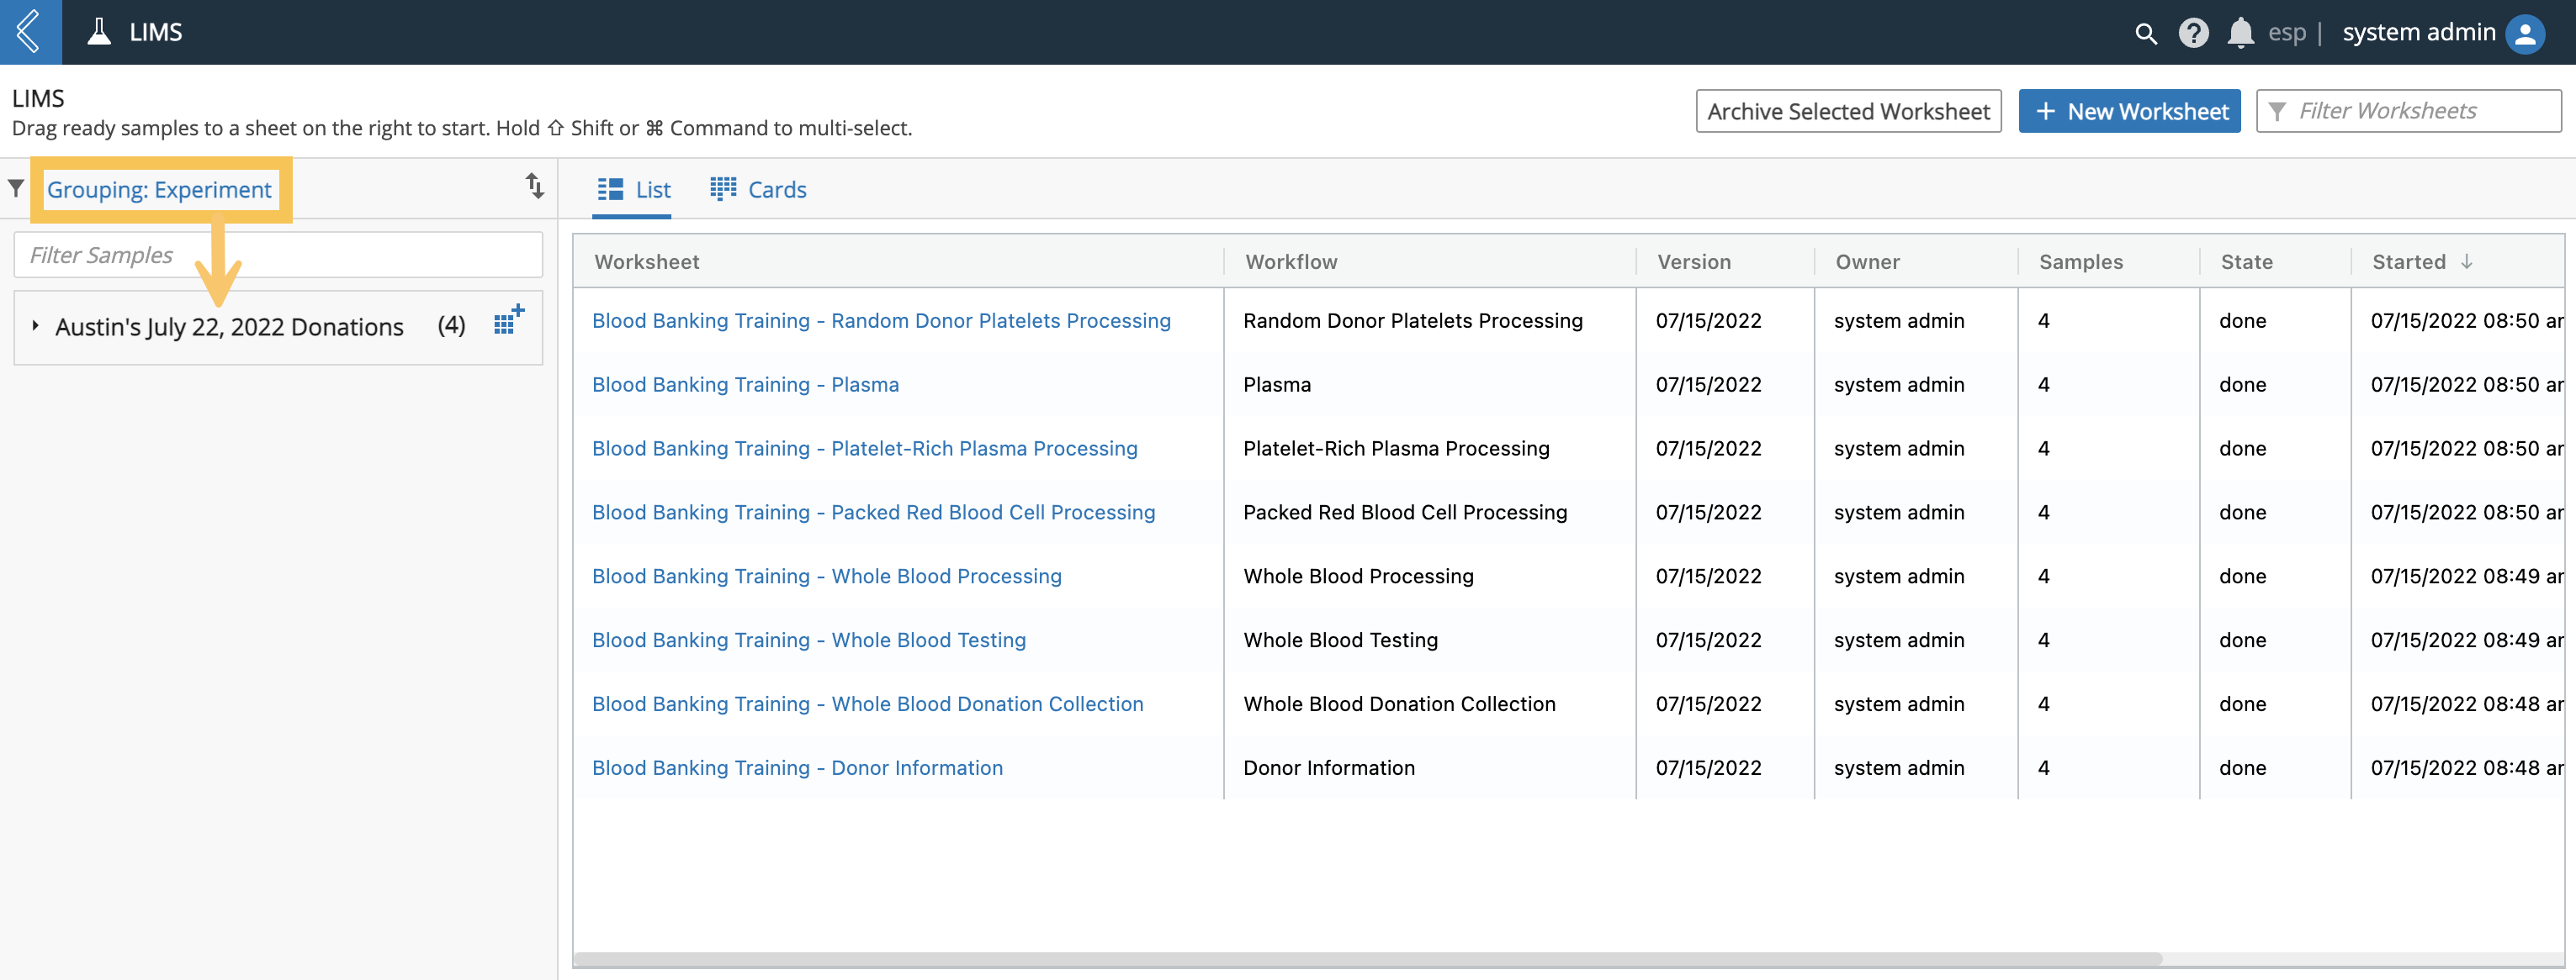Open Platelet-Rich Plasma Processing worksheet link
Image resolution: width=2576 pixels, height=980 pixels.
(865, 449)
